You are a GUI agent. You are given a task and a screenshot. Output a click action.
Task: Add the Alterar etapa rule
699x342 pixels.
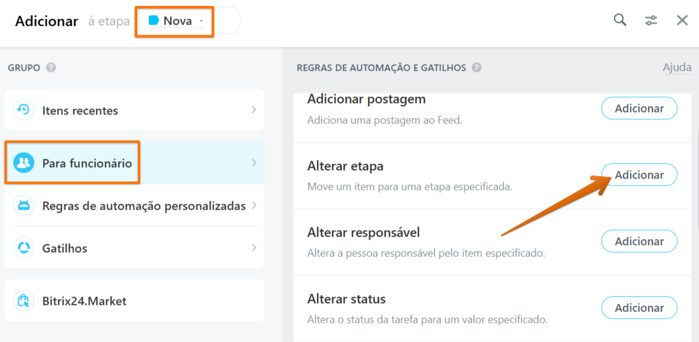point(639,175)
